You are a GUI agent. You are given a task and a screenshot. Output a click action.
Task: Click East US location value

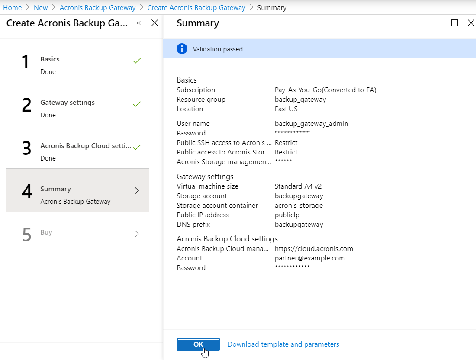tap(286, 109)
